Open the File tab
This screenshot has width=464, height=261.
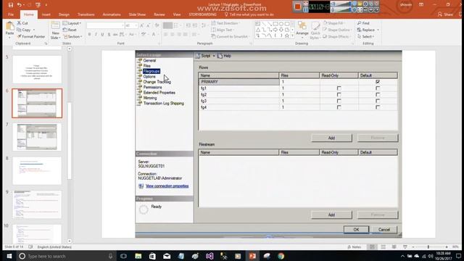[11, 14]
